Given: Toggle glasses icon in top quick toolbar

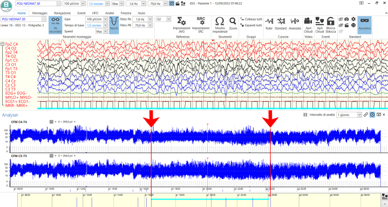Looking at the screenshot, I should point(172,3).
